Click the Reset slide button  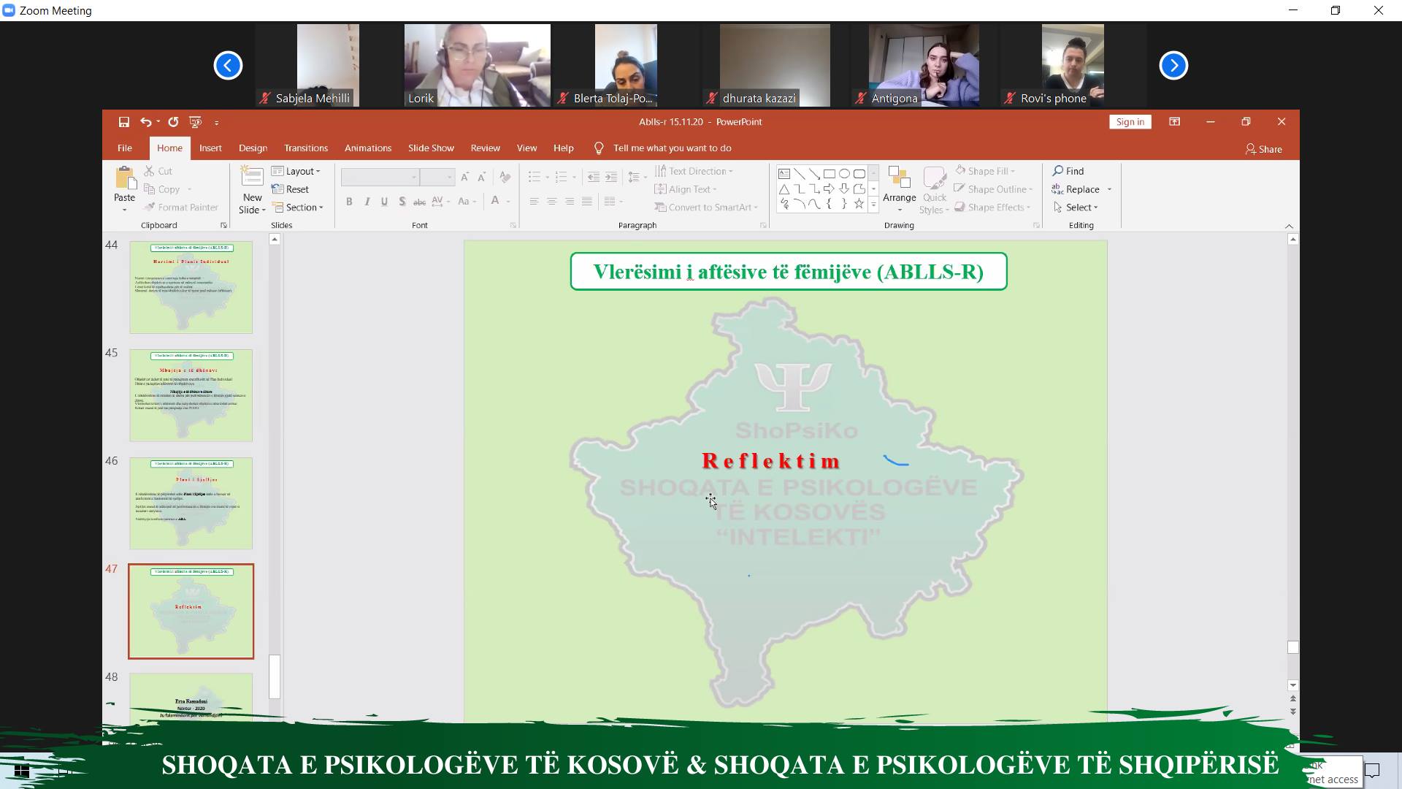(291, 189)
